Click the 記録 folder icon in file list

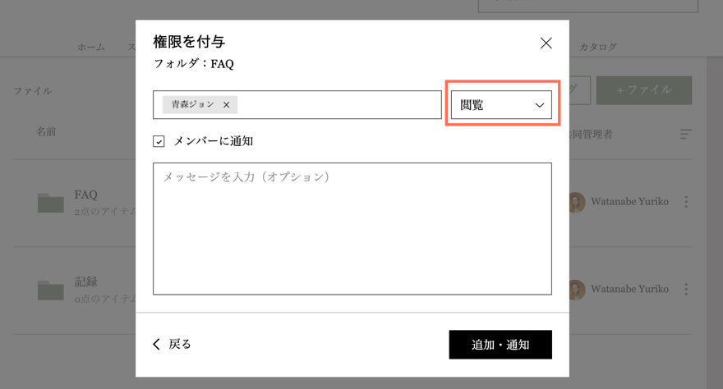coord(51,291)
